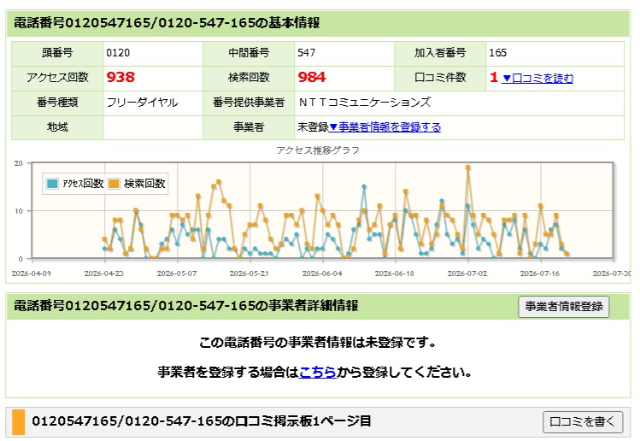Screen dimensions: 640x441
Task: Click the 番号種類 label cell
Action: click(57, 103)
